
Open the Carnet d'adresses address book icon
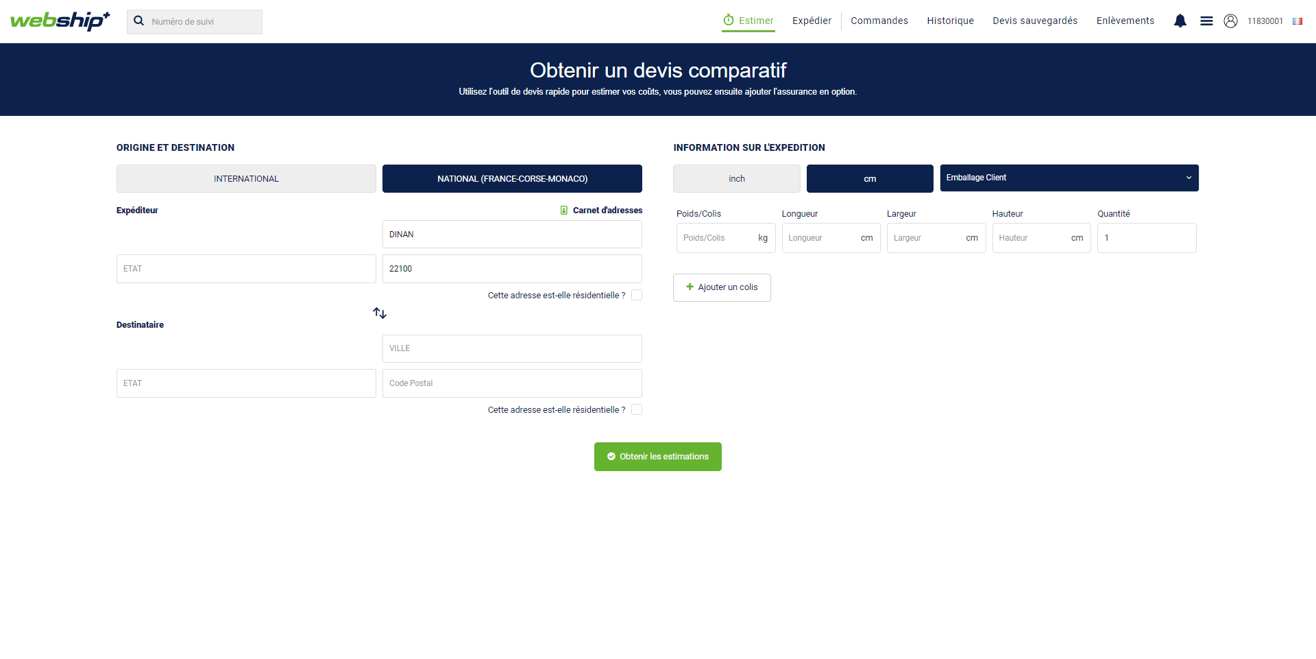563,210
